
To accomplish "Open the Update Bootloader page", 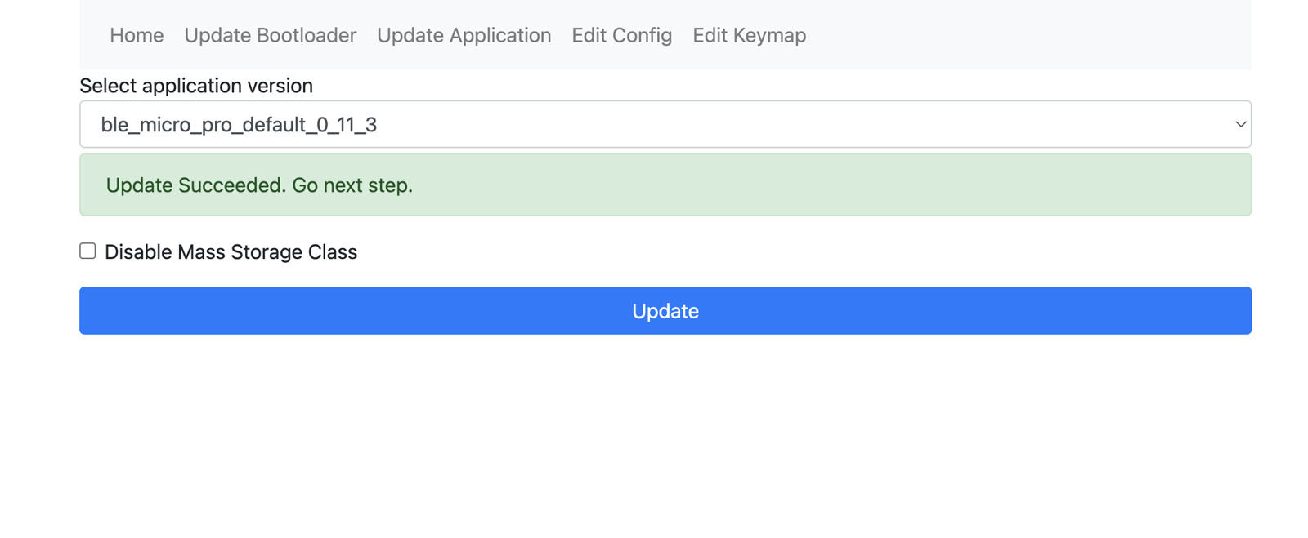I will [x=270, y=35].
